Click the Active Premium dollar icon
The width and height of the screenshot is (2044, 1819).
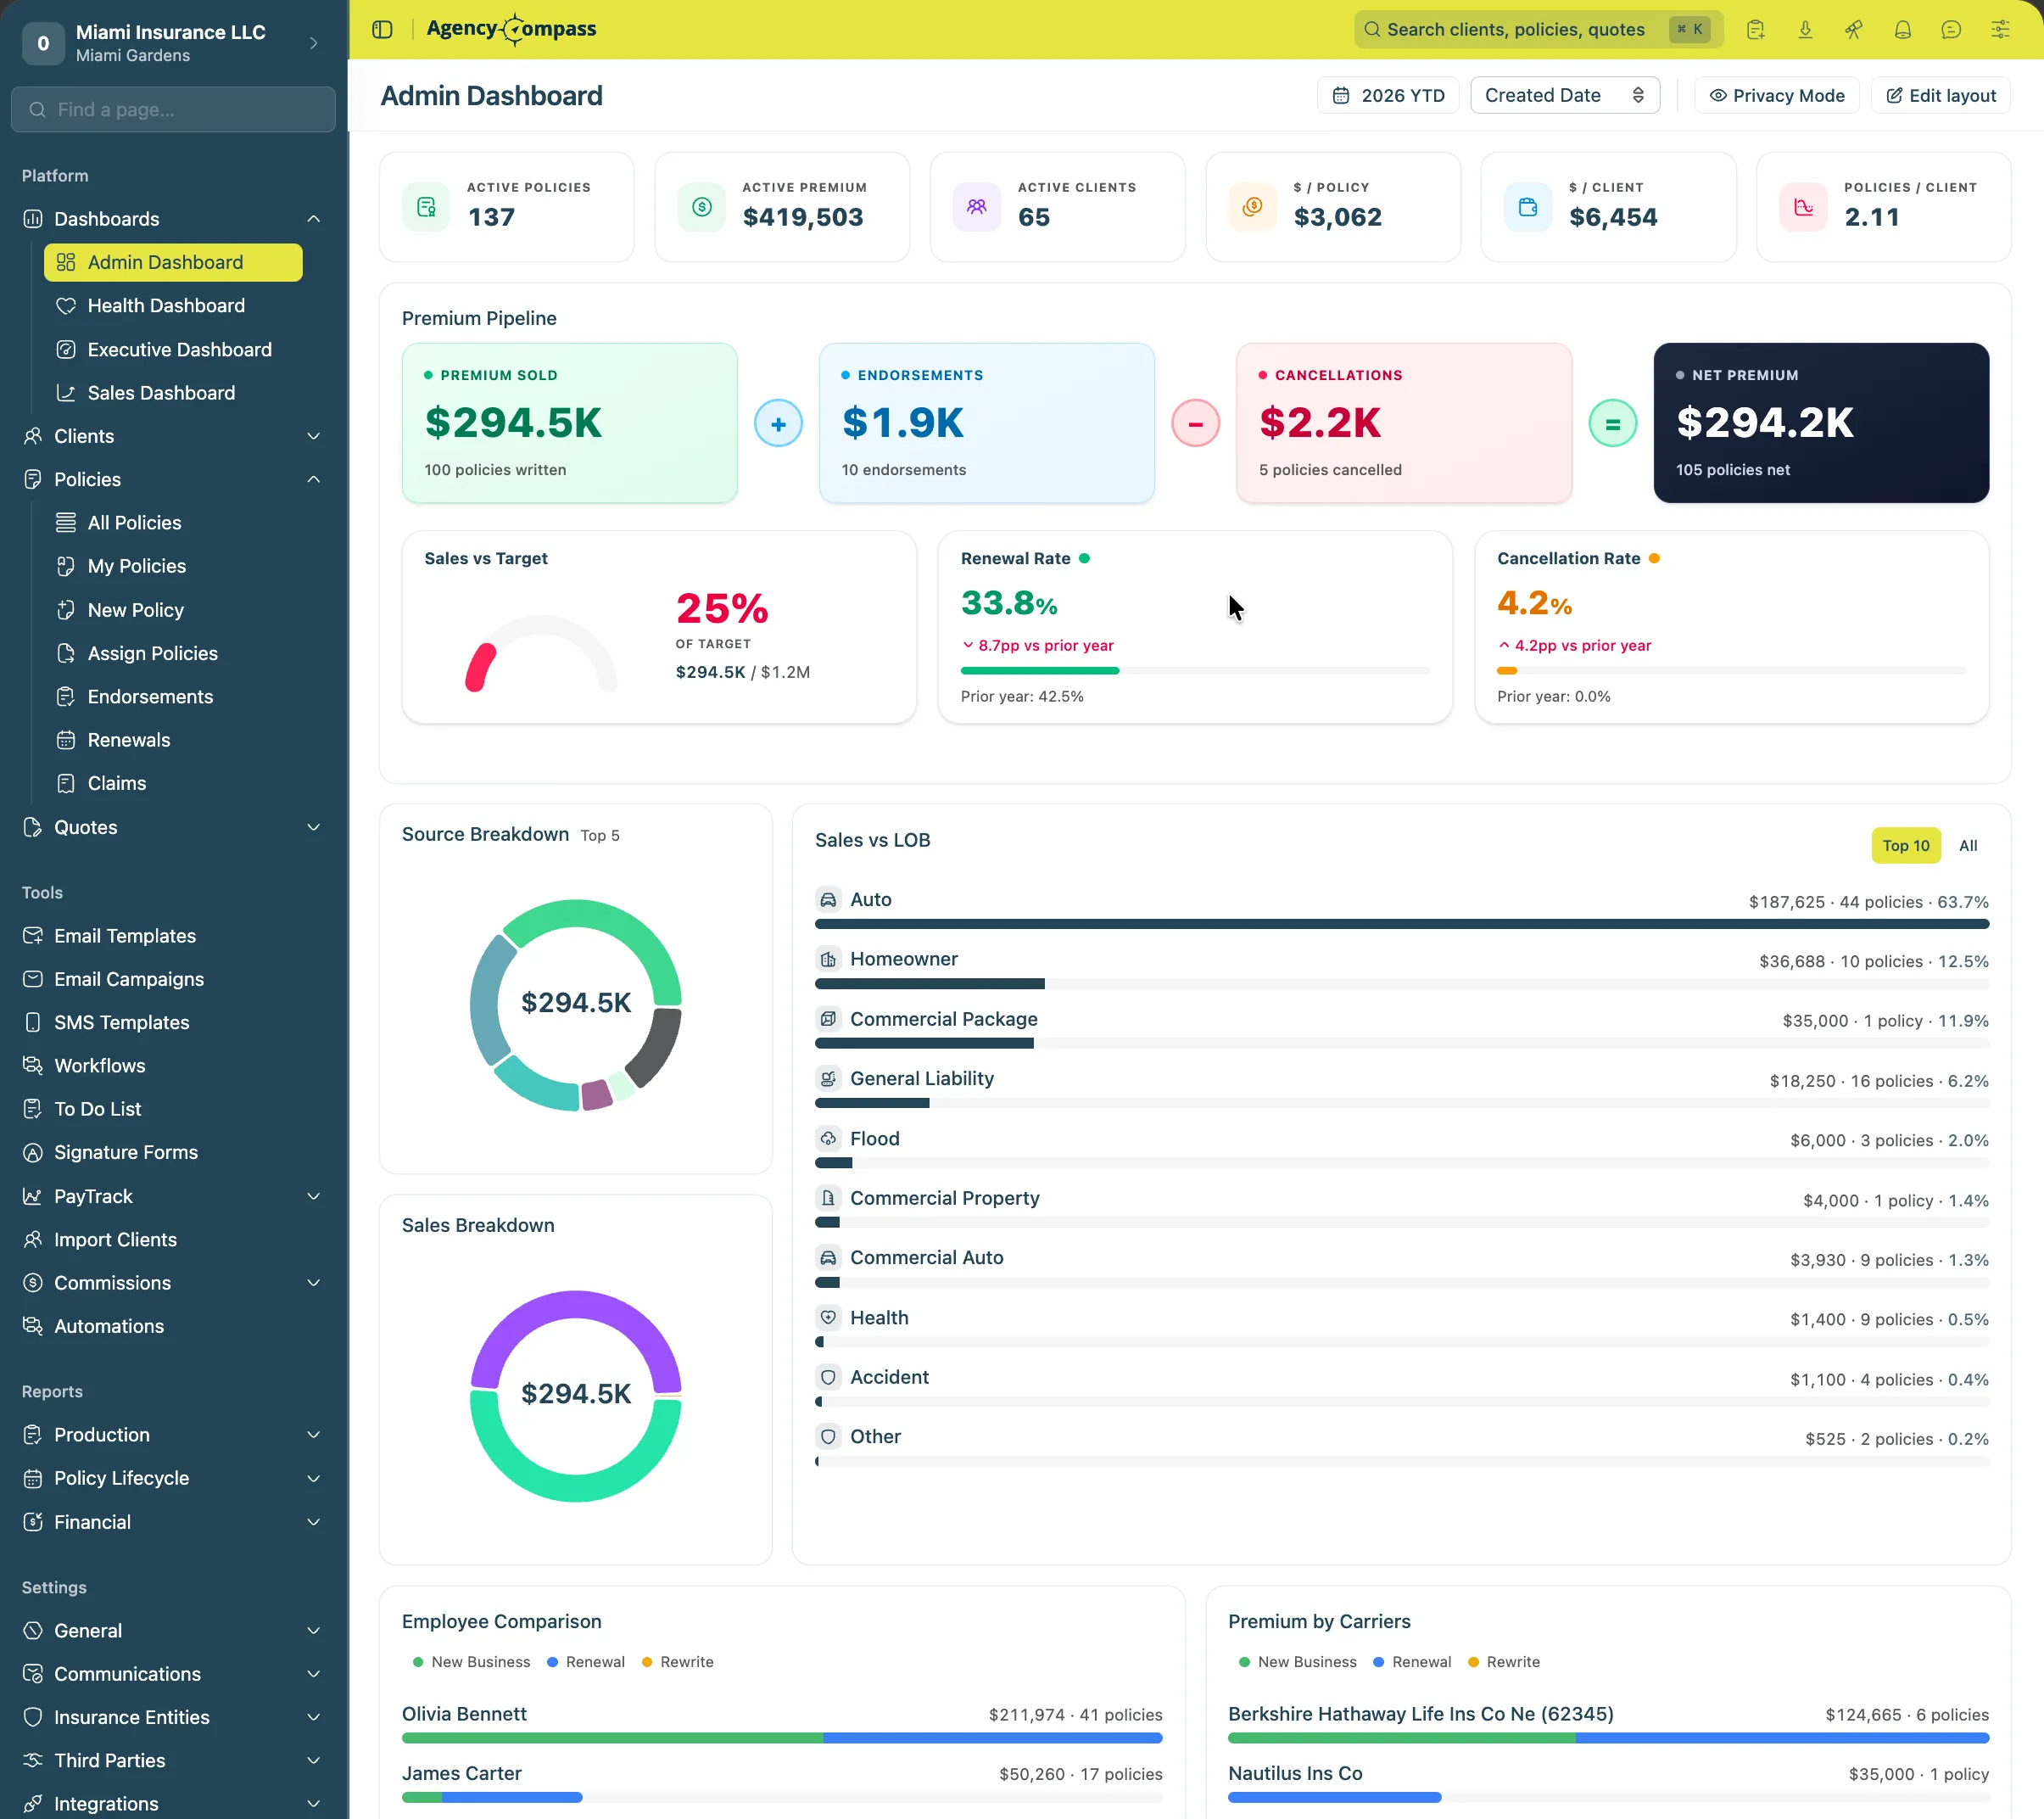point(702,207)
